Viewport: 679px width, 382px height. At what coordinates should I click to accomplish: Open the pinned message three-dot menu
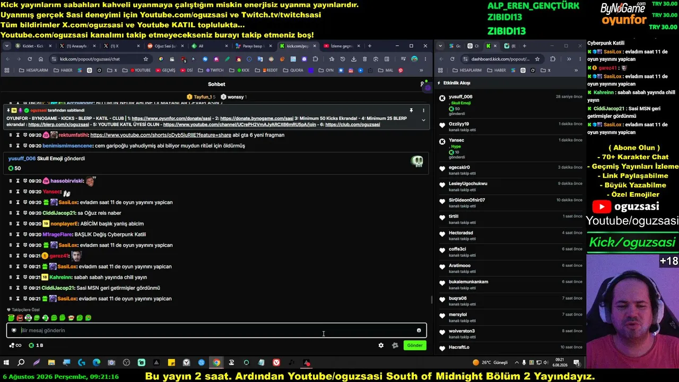point(423,110)
